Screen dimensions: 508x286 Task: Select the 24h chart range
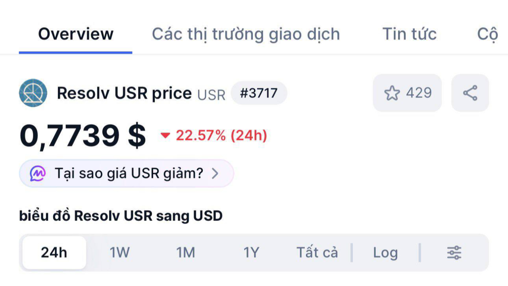click(54, 253)
